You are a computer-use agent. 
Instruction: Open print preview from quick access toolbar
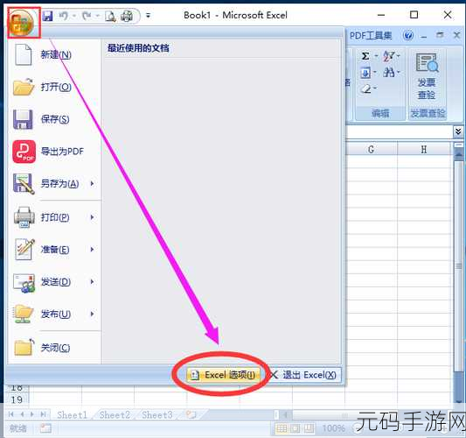pyautogui.click(x=110, y=16)
